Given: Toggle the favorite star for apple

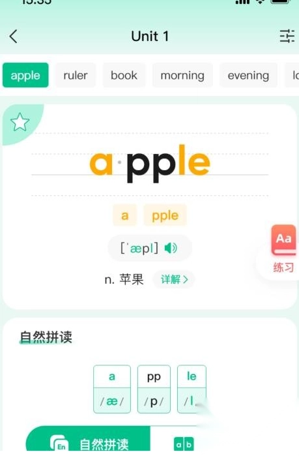Looking at the screenshot, I should (20, 122).
